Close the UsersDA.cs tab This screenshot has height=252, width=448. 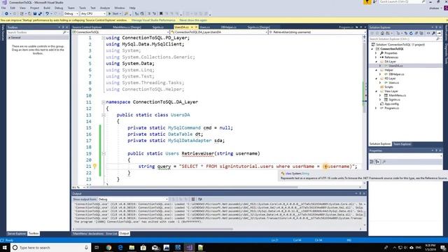[196, 27]
